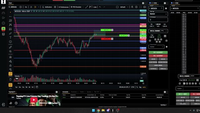
Task: Open the default layout dropdown
Action: coord(124,7)
